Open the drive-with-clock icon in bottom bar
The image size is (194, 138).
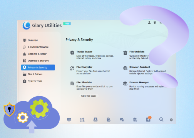click(122, 120)
